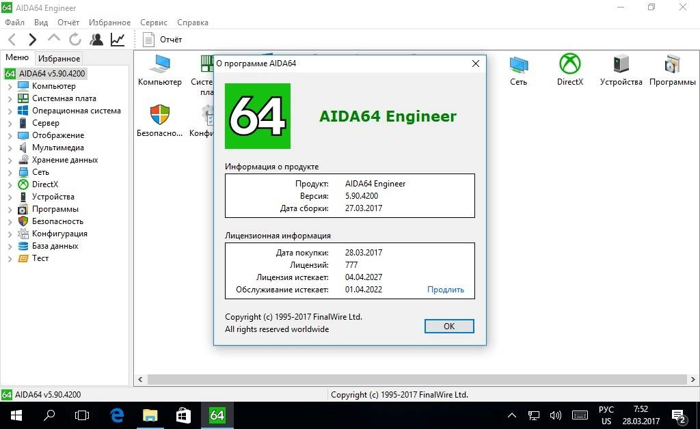Expand the Устройства tree node
The image size is (700, 429).
[x=10, y=197]
